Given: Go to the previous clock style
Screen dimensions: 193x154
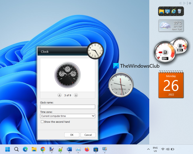Looking at the screenshot, I should click(x=59, y=95).
